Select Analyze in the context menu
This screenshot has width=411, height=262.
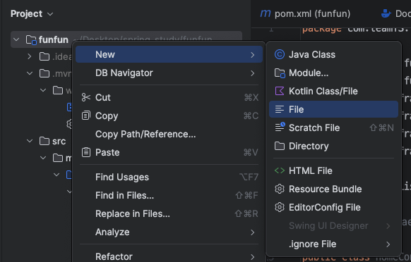(169, 232)
